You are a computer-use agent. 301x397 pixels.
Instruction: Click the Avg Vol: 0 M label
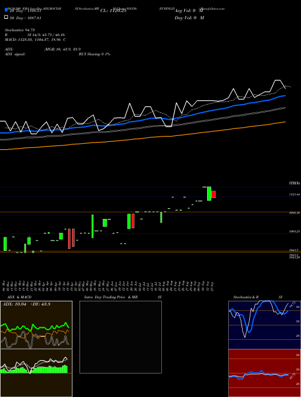[189, 11]
